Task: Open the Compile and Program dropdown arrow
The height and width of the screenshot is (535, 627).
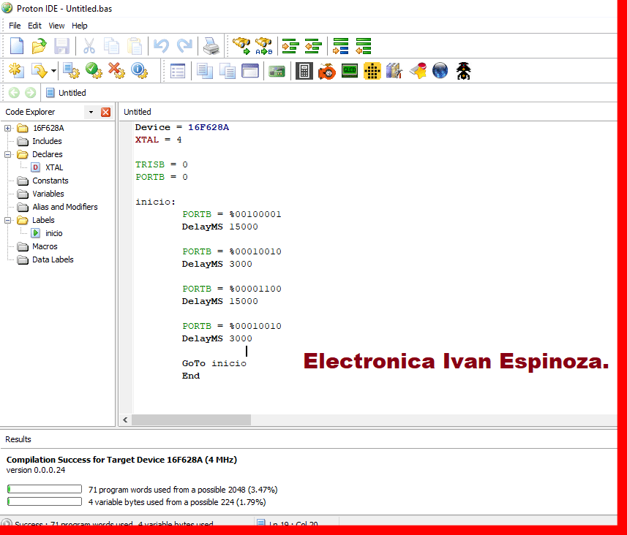Action: 53,71
